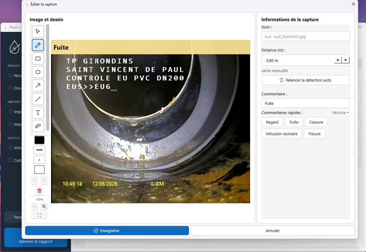Image resolution: width=366 pixels, height=252 pixels.
Task: Click Relancer la détection auto button
Action: [x=305, y=80]
